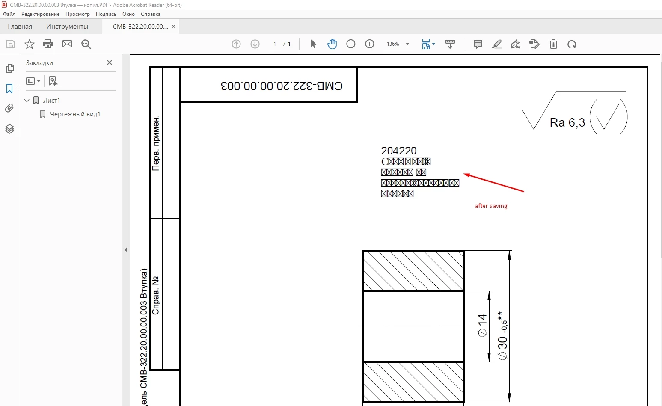Find current bookmark icon

point(53,81)
